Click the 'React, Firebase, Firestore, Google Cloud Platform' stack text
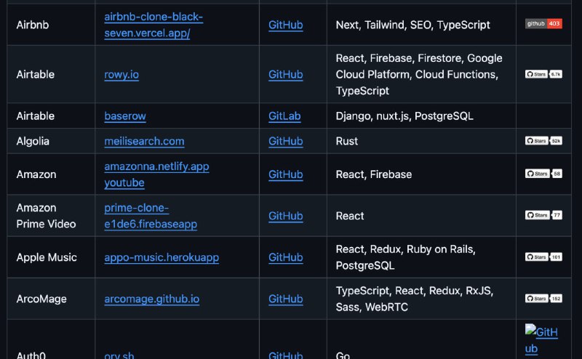This screenshot has height=359, width=582. point(419,75)
